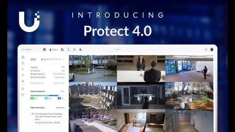Open the parking entrance gate camera feed
This screenshot has width=235, height=132.
pyautogui.click(x=93, y=68)
